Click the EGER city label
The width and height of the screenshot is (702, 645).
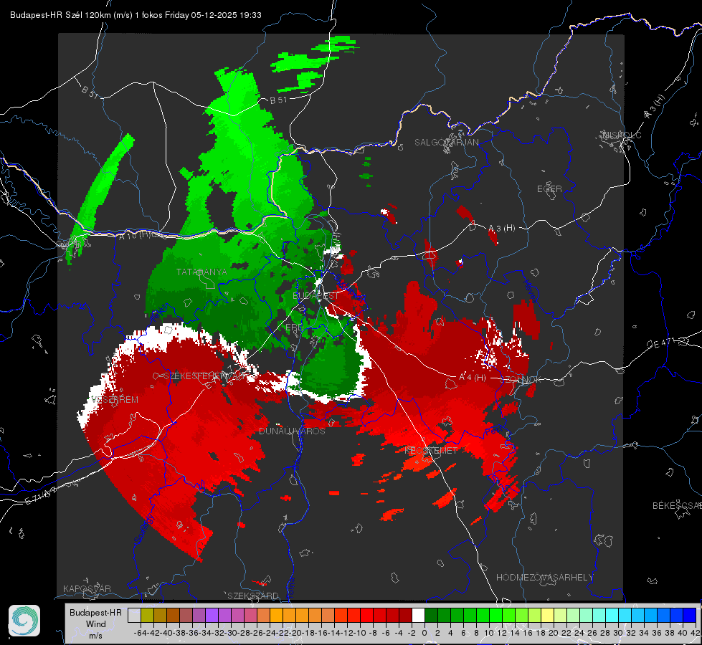pos(549,189)
